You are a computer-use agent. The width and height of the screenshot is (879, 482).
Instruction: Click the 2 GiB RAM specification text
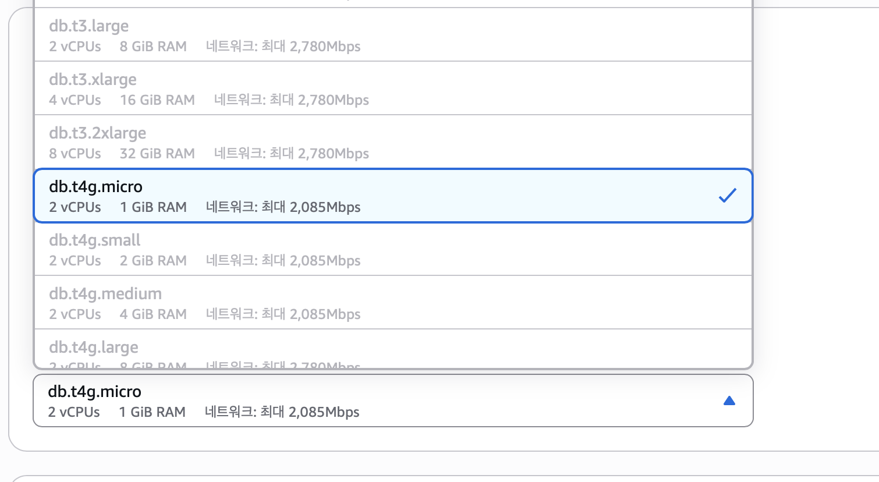pos(153,261)
